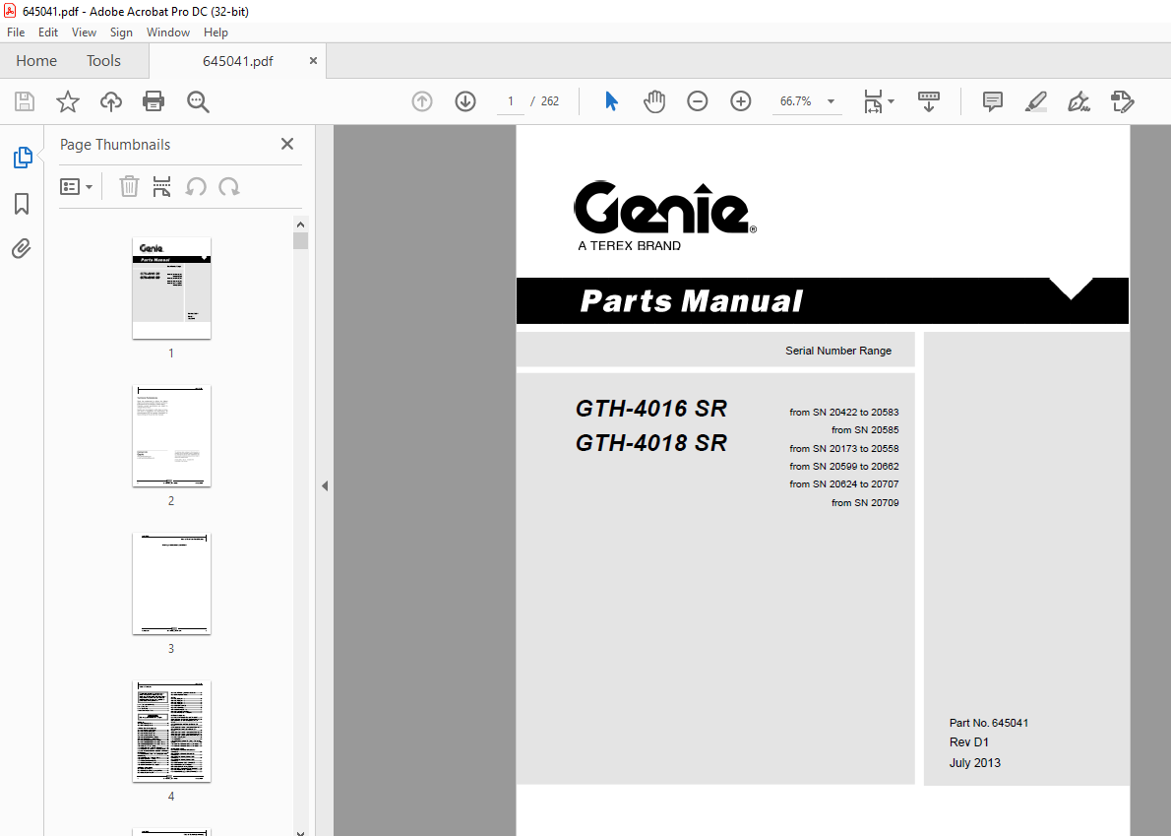The image size is (1171, 836).
Task: Click the 'GTH-4018 SR' model text
Action: (651, 443)
